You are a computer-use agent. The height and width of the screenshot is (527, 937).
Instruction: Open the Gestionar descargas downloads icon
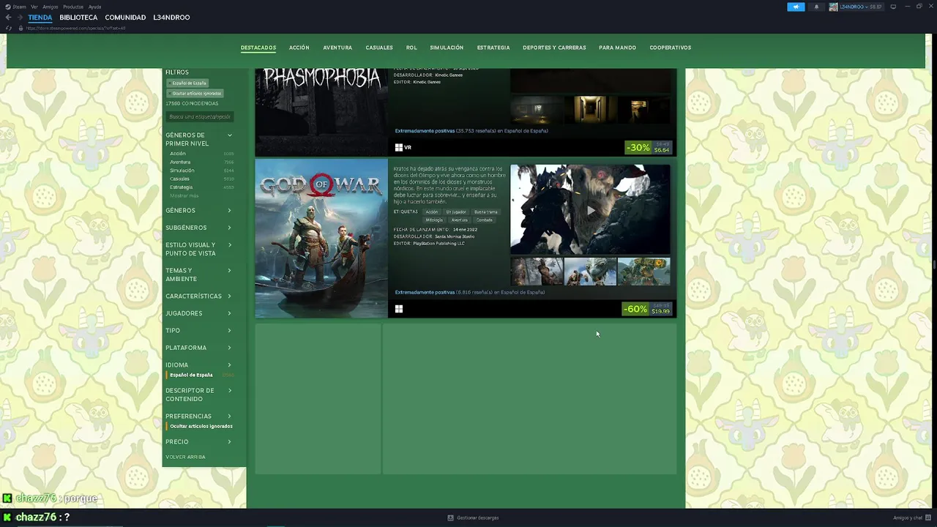pyautogui.click(x=451, y=517)
